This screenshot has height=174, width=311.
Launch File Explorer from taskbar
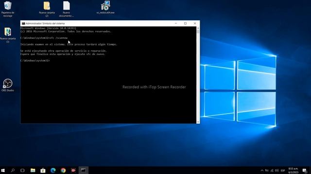pos(33,170)
